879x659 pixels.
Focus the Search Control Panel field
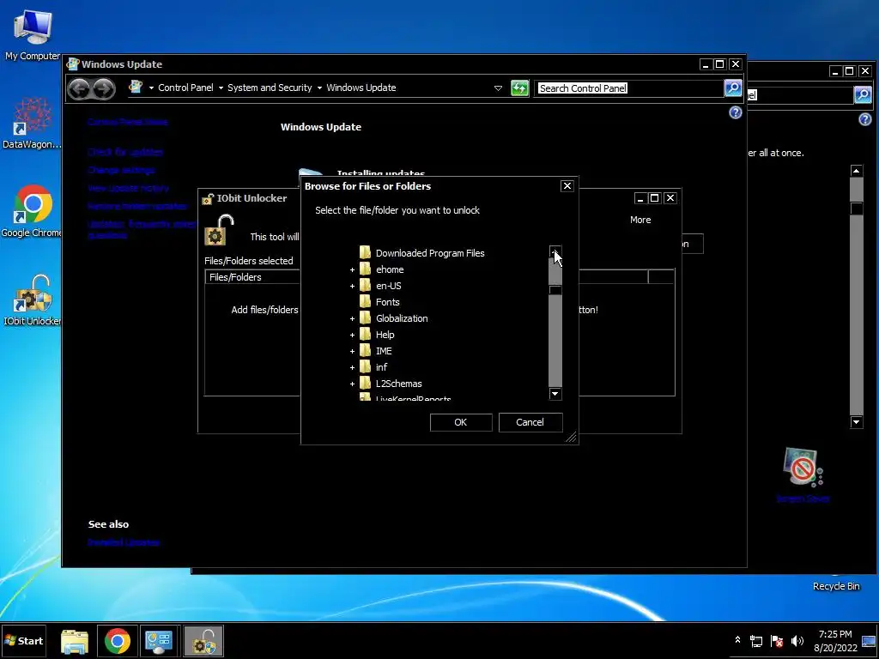tap(627, 88)
